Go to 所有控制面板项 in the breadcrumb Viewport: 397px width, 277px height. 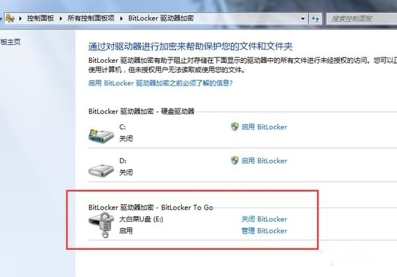click(91, 19)
